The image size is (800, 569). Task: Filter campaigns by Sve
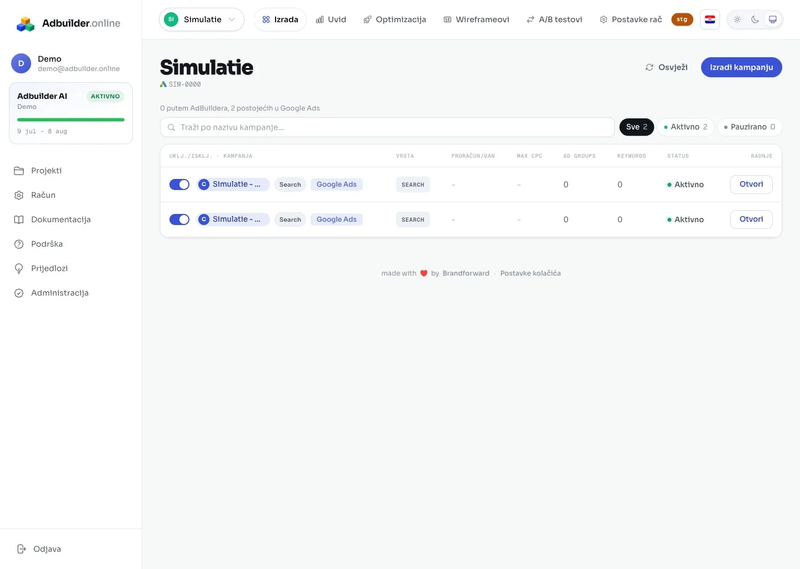pos(637,127)
